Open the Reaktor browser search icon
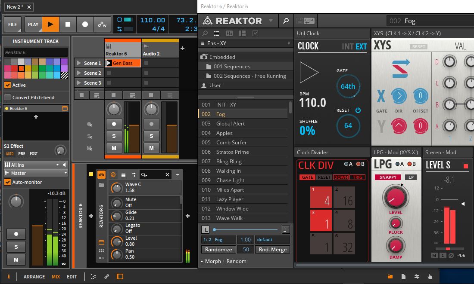This screenshot has width=474, height=284. click(x=205, y=33)
